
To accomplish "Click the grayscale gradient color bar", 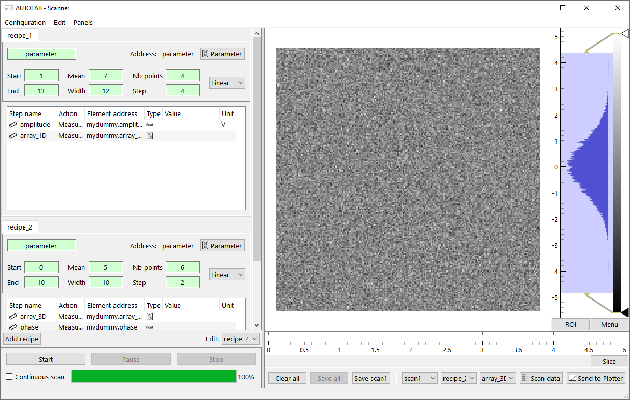I will (617, 174).
